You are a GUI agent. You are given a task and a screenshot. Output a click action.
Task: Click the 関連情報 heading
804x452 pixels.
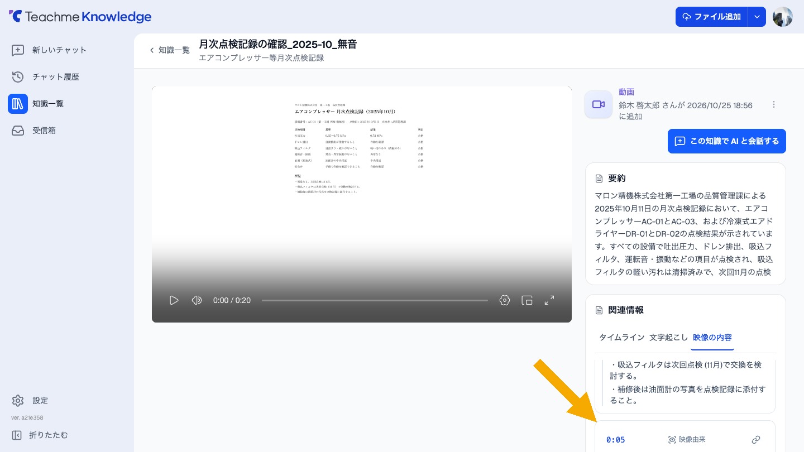[x=626, y=310]
